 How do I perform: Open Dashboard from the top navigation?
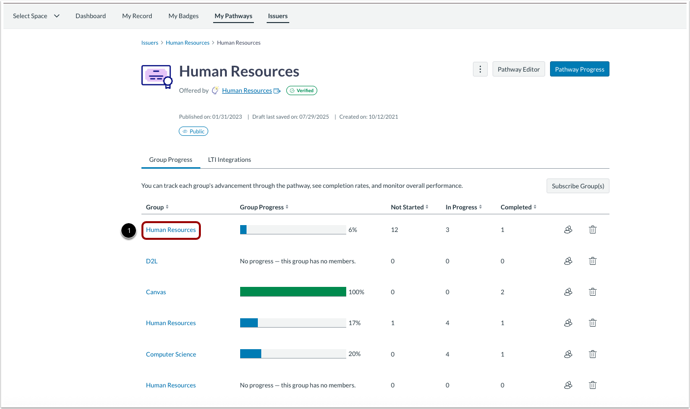tap(90, 16)
